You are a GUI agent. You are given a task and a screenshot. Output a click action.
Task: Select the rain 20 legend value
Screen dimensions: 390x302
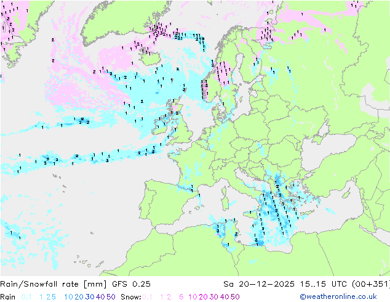(79, 297)
